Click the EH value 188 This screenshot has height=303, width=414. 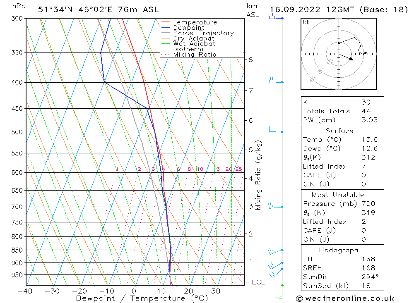[368, 259]
